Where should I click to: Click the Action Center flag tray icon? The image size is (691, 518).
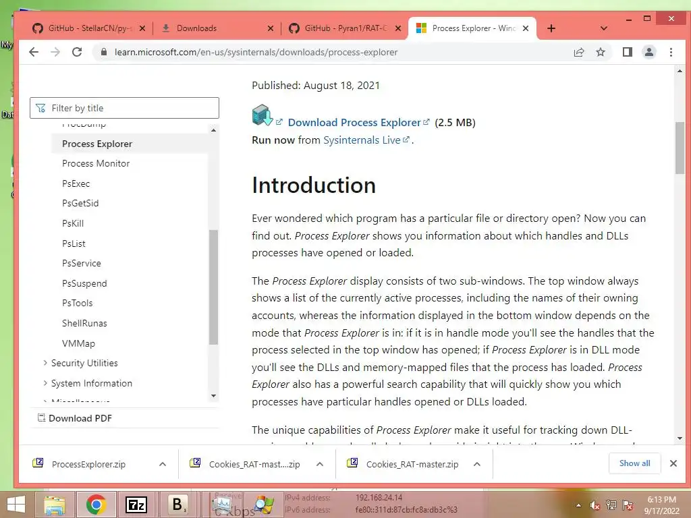(x=628, y=505)
